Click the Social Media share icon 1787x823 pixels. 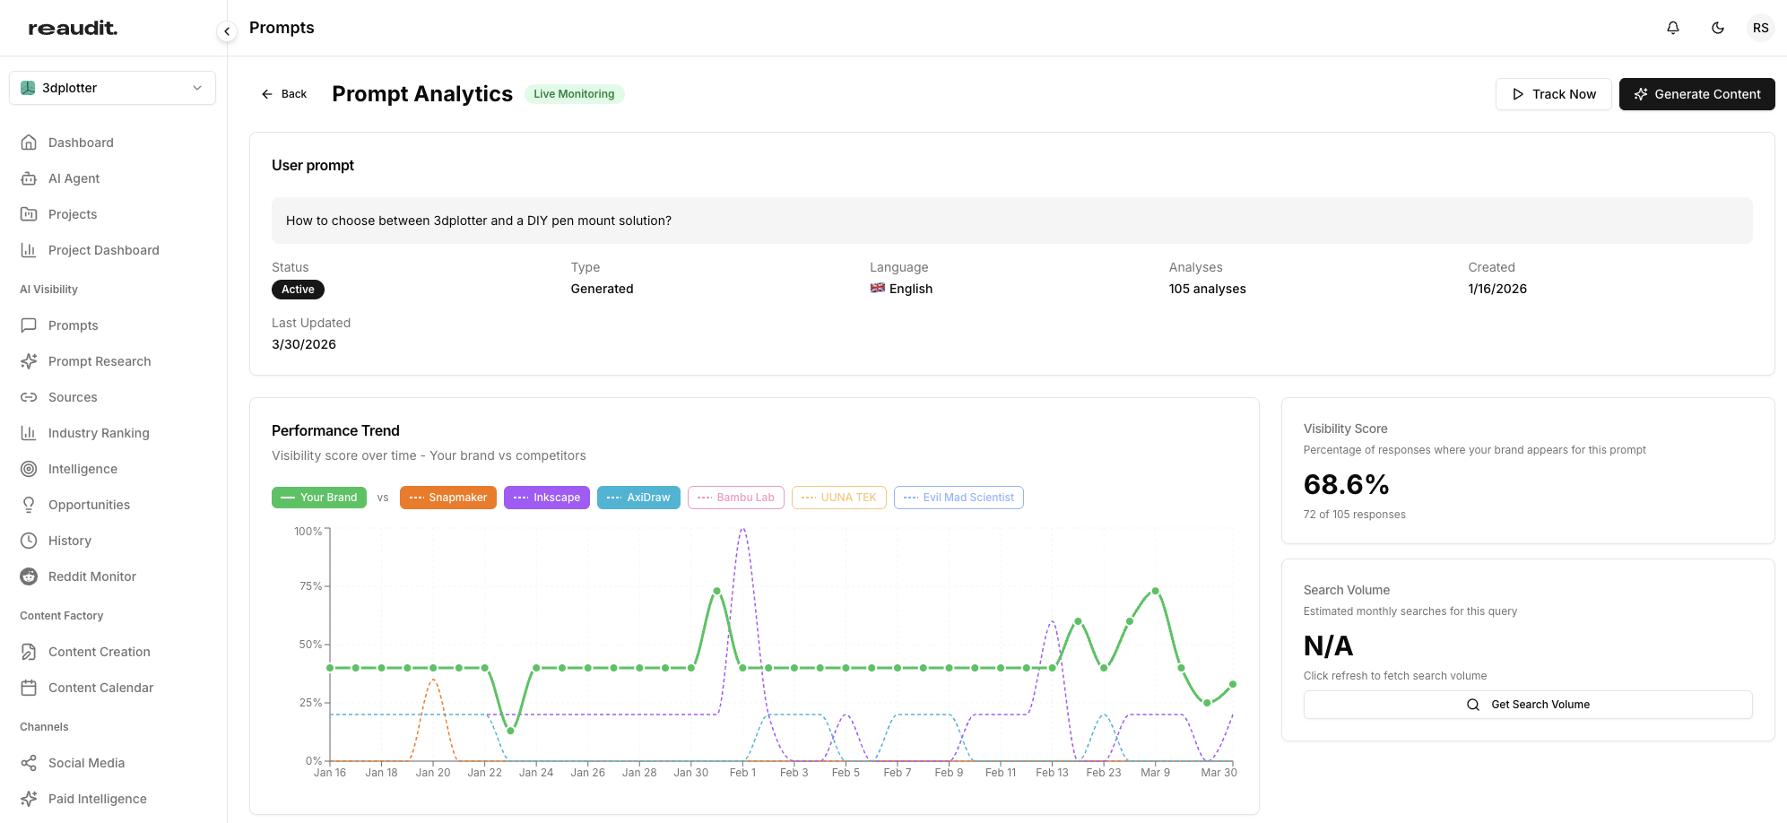point(29,763)
